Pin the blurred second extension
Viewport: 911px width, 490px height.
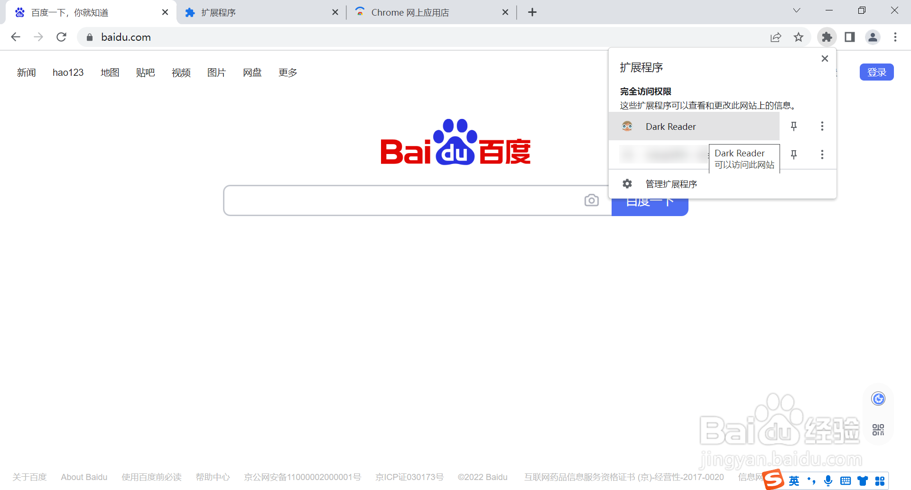tap(794, 154)
